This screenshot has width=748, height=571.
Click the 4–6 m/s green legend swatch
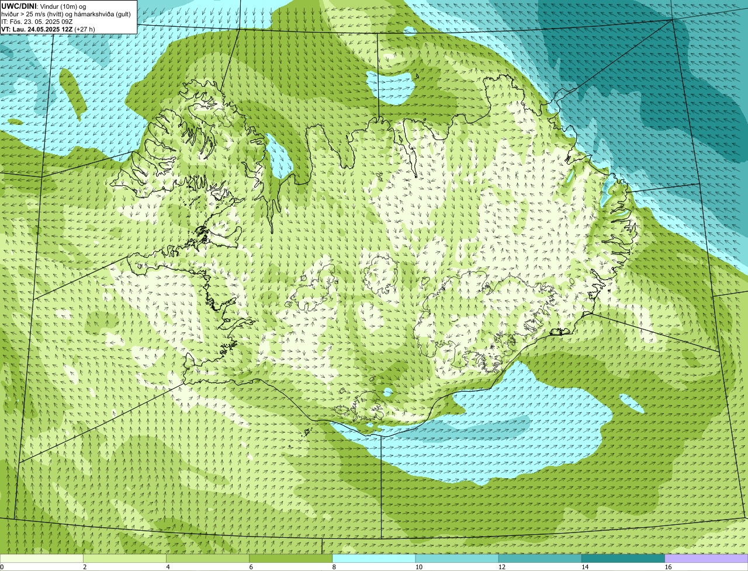click(208, 559)
